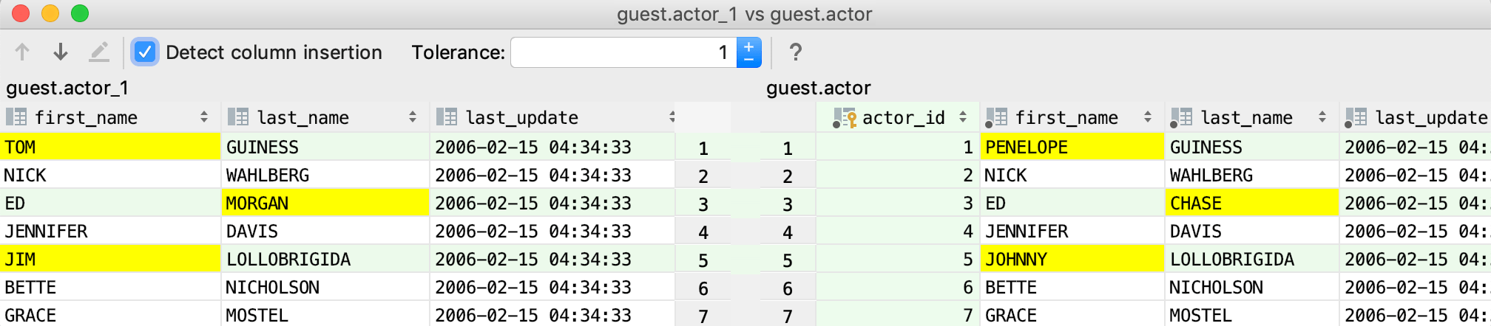Click the highlighted MORGAN cell
The height and width of the screenshot is (326, 1491).
tap(325, 203)
